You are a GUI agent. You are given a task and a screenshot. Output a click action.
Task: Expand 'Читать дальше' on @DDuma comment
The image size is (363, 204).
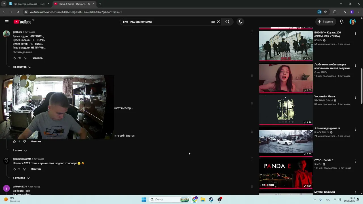point(22,52)
